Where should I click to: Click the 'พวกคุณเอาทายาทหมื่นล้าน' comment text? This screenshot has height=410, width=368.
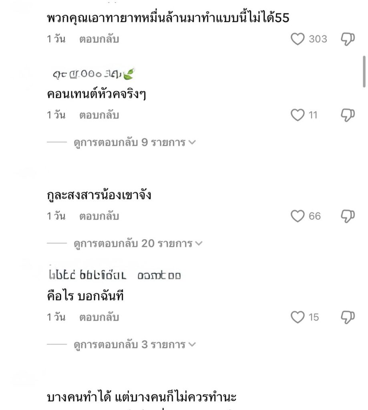tap(168, 18)
